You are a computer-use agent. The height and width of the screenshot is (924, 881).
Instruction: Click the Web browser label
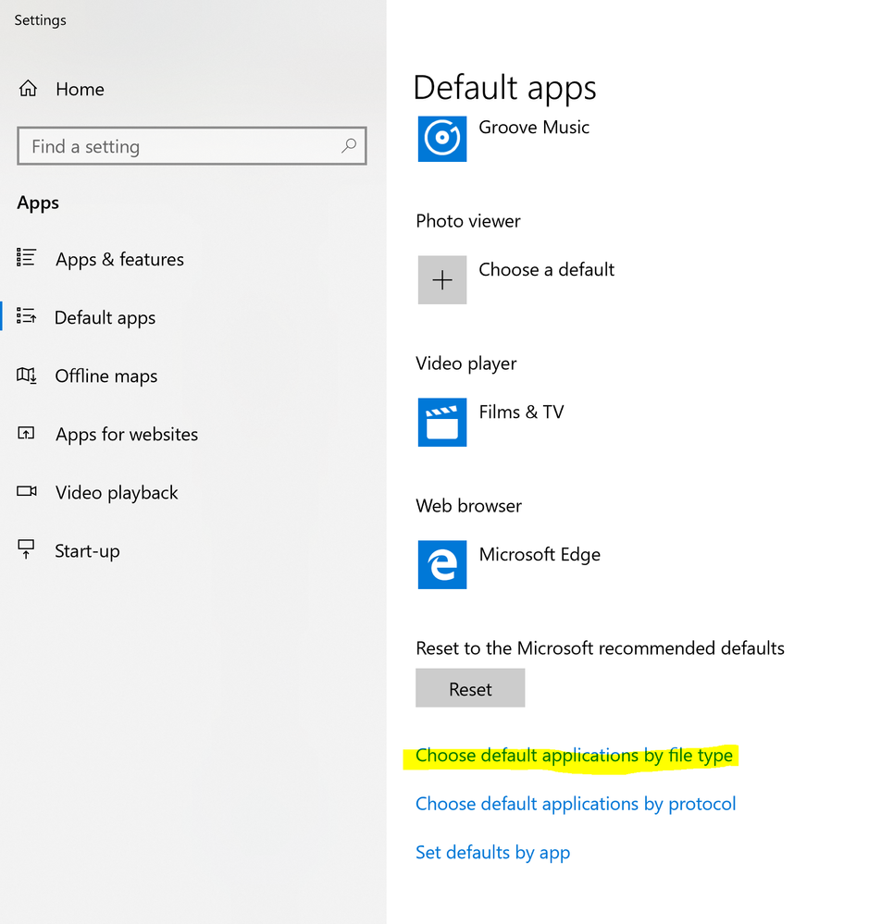(469, 506)
